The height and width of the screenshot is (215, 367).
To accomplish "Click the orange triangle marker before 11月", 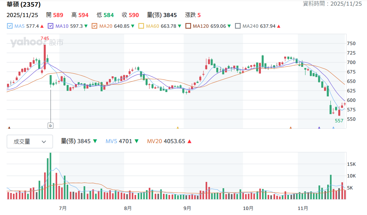I will click(291, 128).
